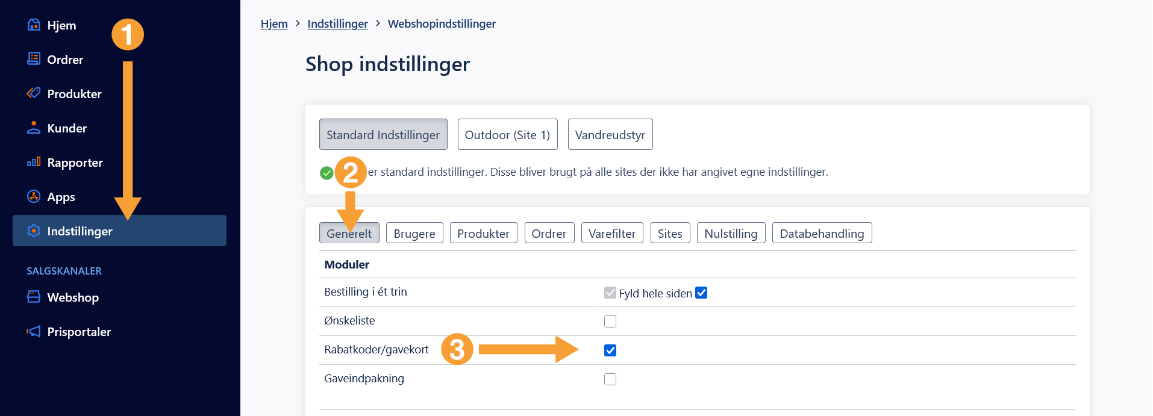Viewport: 1153px width, 416px height.
Task: Open the Varefilter tab
Action: click(612, 234)
